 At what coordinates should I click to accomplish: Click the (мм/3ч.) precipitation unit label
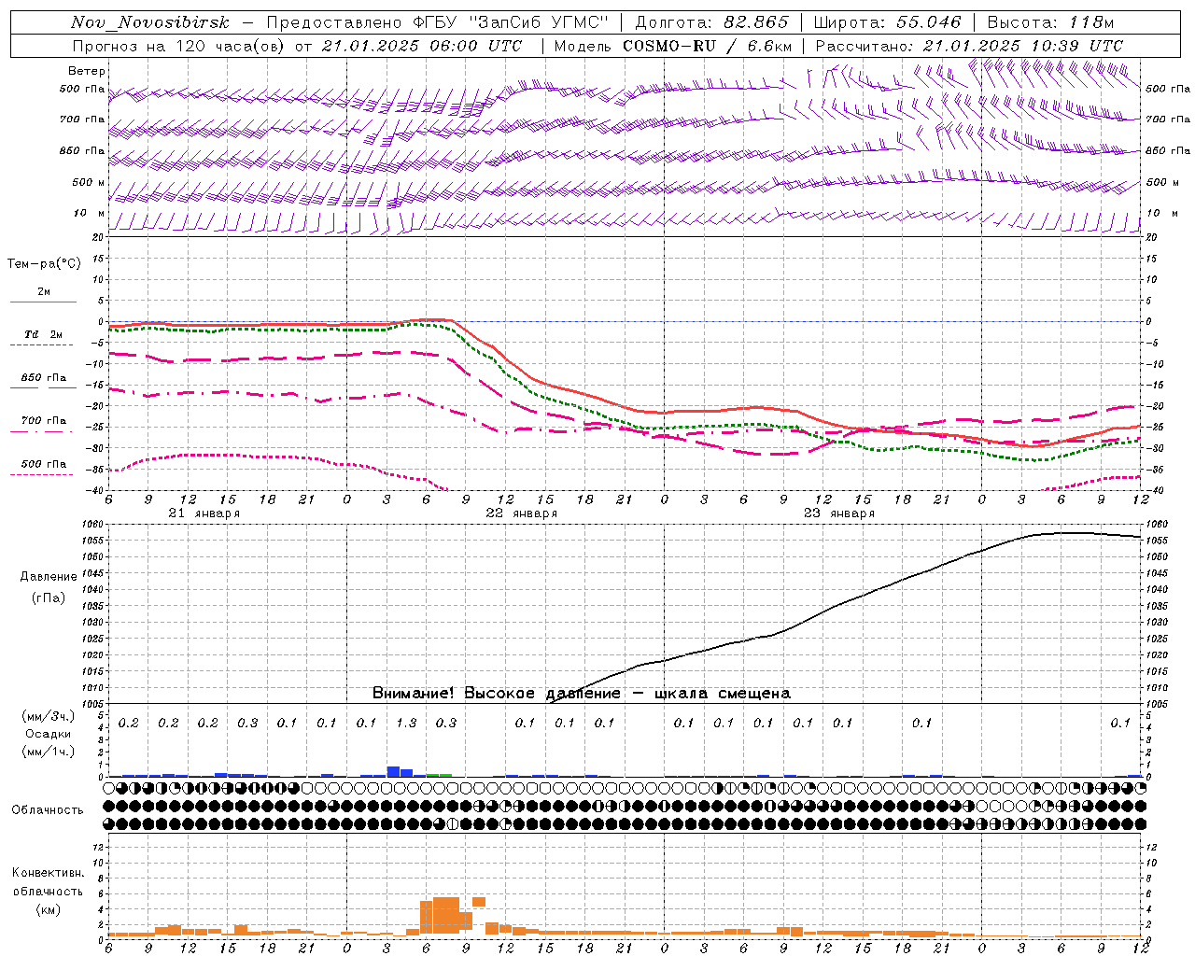tap(49, 717)
